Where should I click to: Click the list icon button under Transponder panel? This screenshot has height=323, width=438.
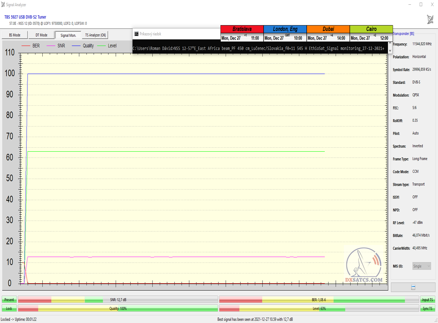[413, 287]
